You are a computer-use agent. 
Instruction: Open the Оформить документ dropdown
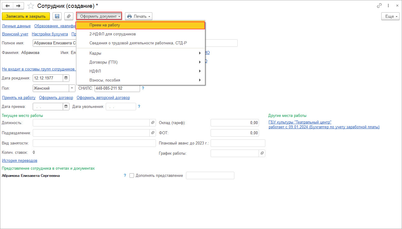[x=99, y=16]
